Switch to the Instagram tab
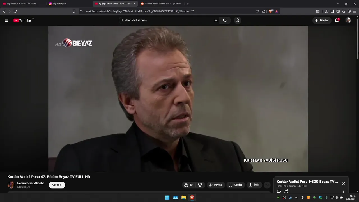Image resolution: width=359 pixels, height=202 pixels. click(69, 4)
